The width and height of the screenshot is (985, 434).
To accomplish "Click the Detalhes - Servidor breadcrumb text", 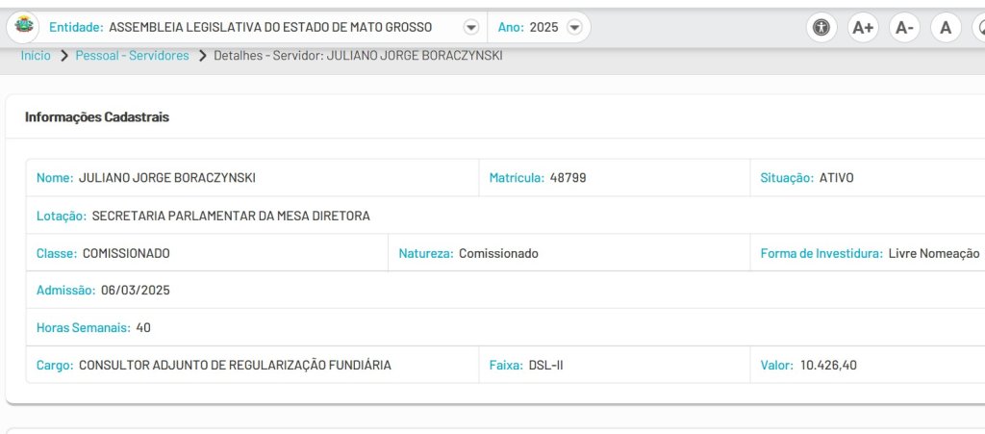I will click(358, 55).
